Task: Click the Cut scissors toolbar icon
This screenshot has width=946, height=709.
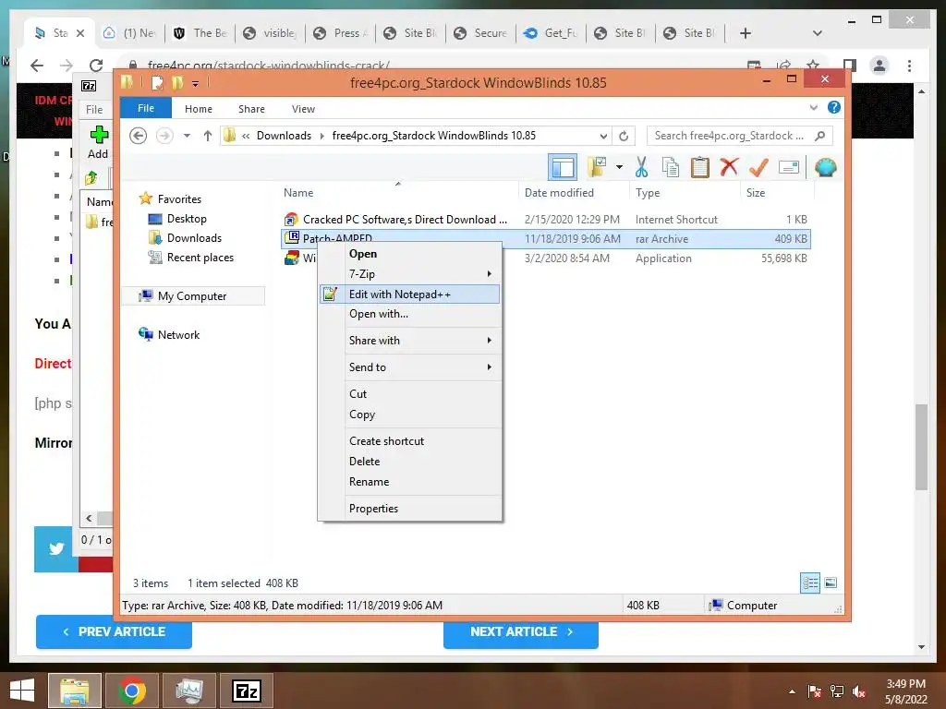Action: (x=641, y=167)
